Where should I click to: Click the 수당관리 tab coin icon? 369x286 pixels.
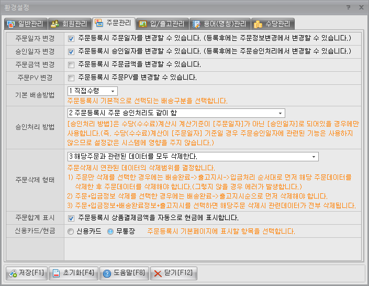pyautogui.click(x=258, y=24)
